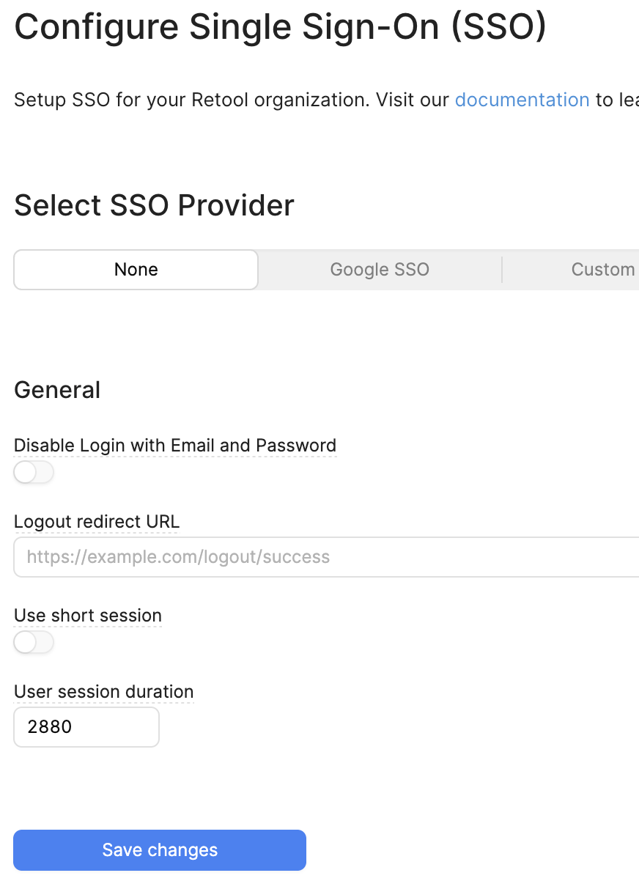Enable the Use short session switch
The height and width of the screenshot is (881, 639).
pyautogui.click(x=34, y=644)
